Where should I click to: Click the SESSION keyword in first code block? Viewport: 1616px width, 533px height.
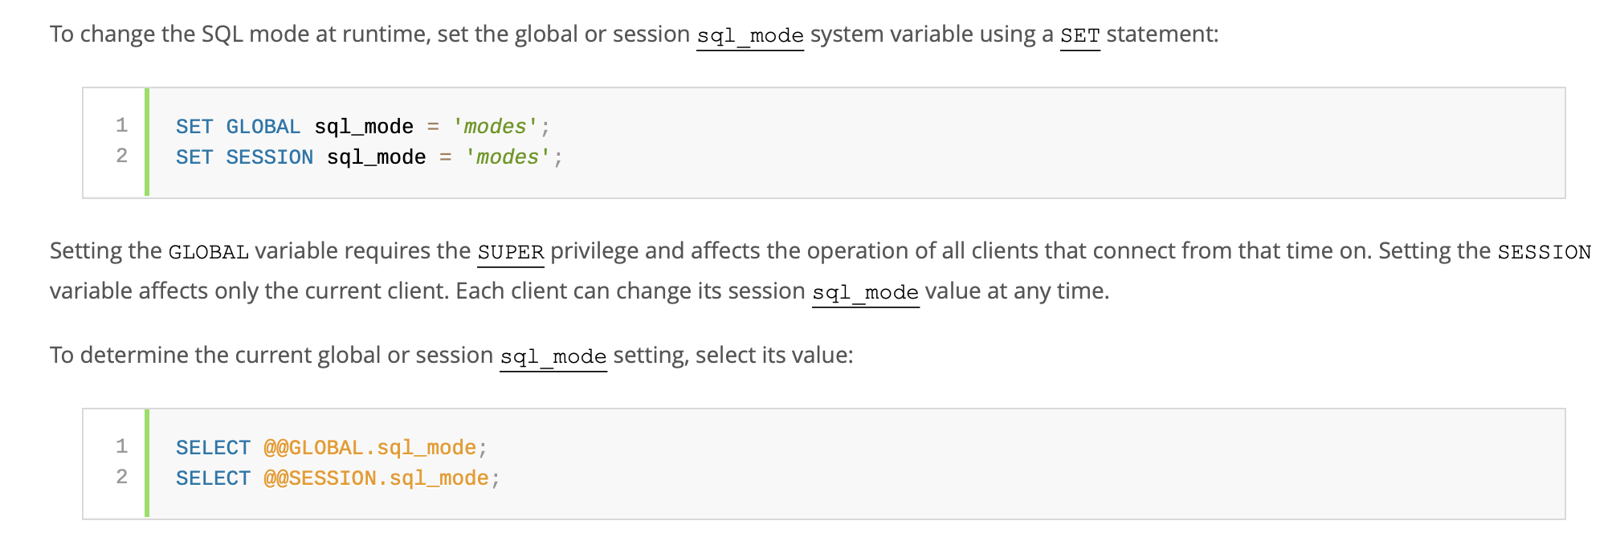pos(270,157)
